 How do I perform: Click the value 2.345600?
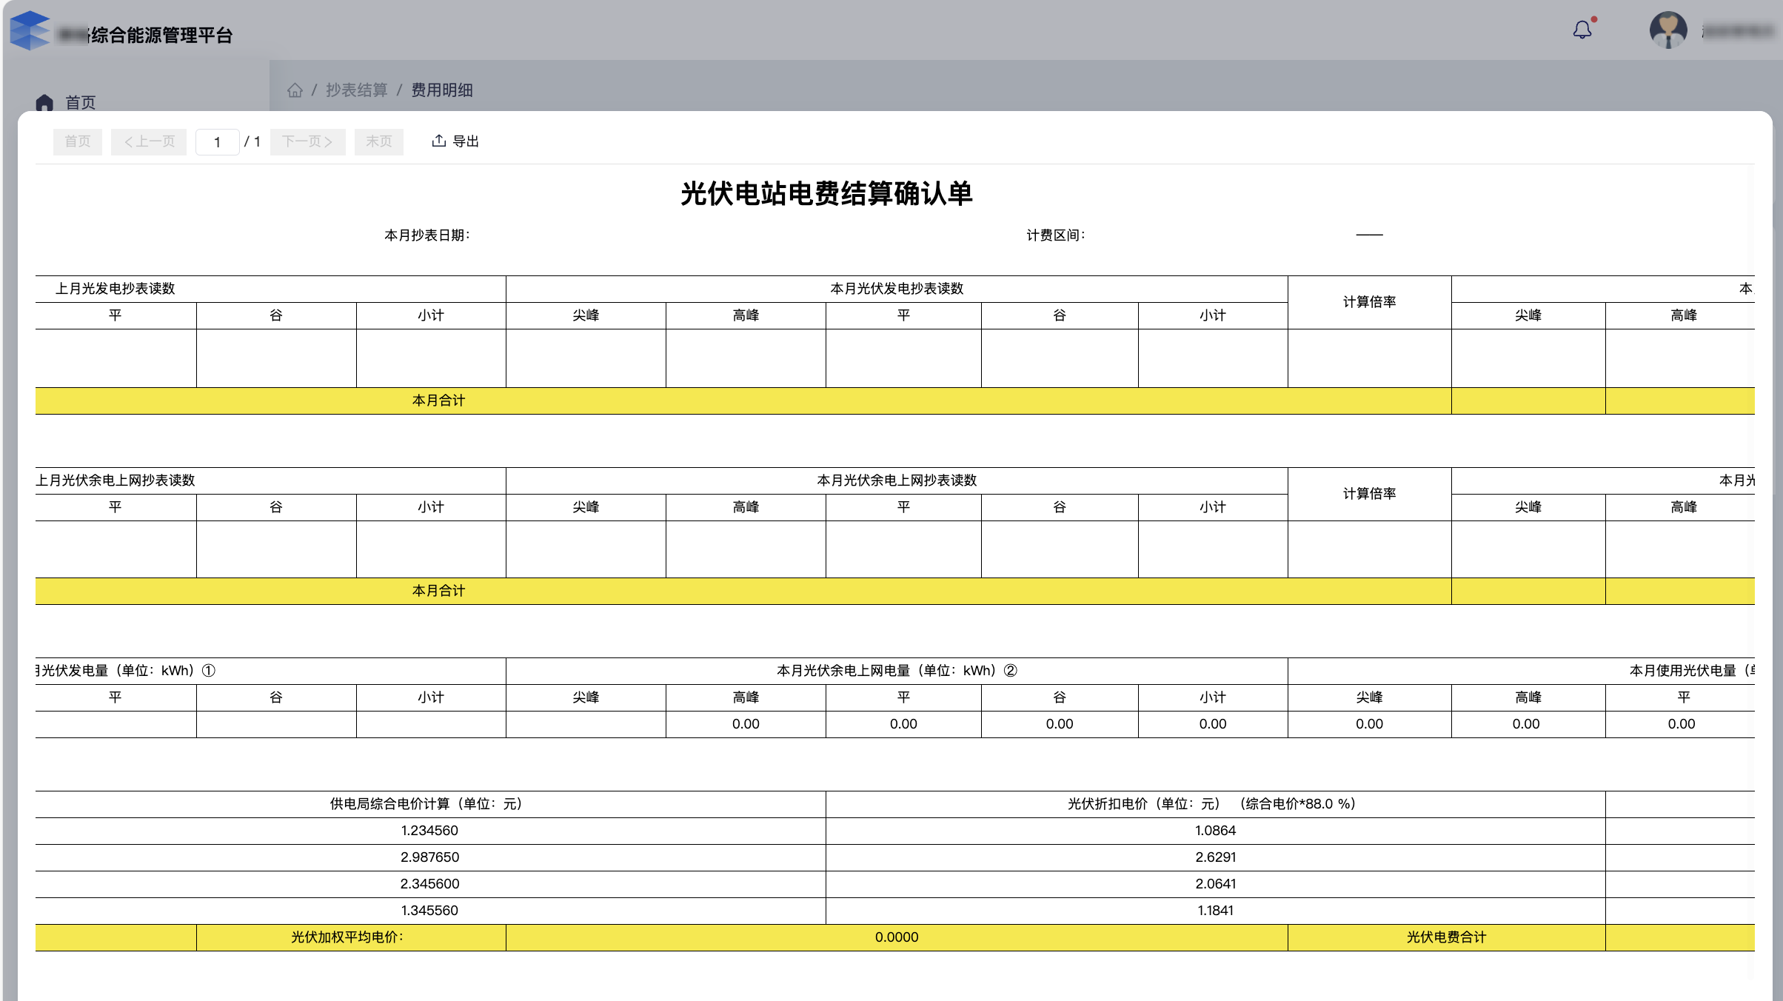429,884
